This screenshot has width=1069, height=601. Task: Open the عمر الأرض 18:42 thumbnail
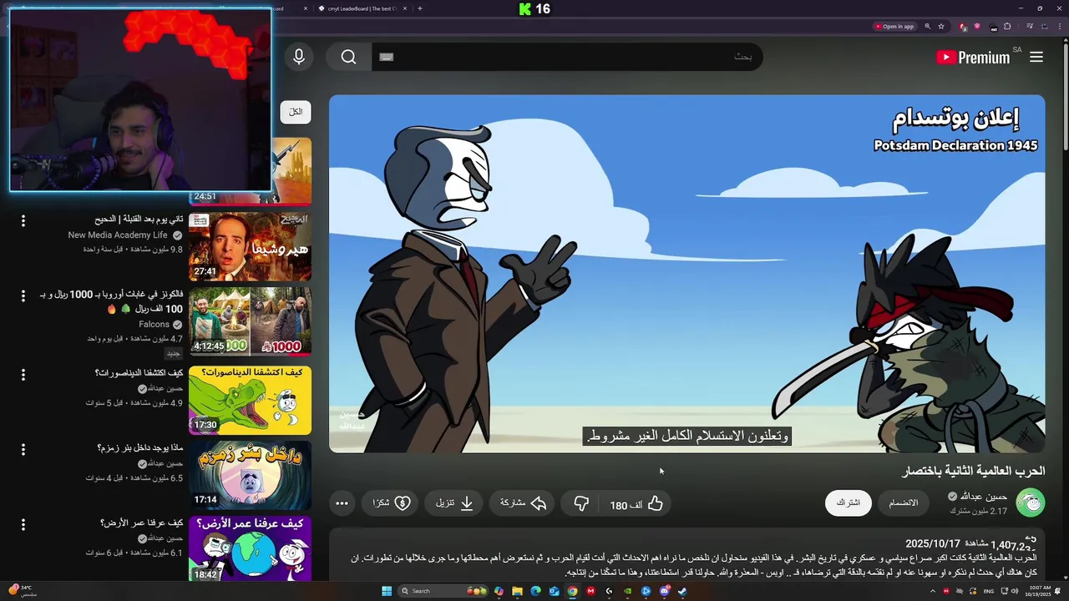coord(250,548)
